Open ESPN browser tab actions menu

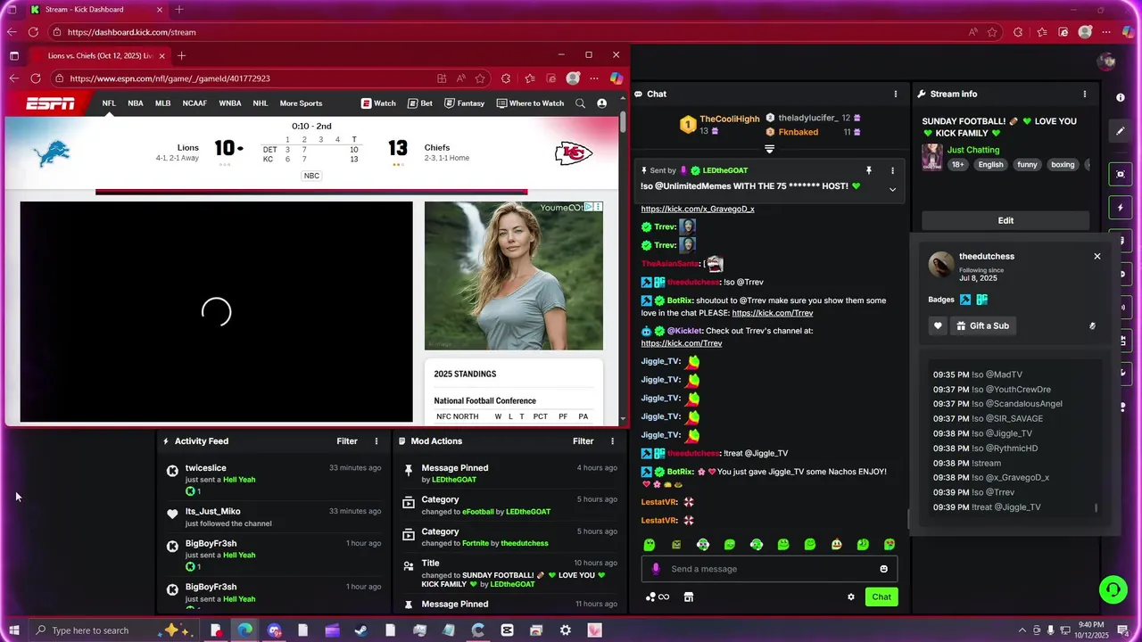tap(14, 55)
